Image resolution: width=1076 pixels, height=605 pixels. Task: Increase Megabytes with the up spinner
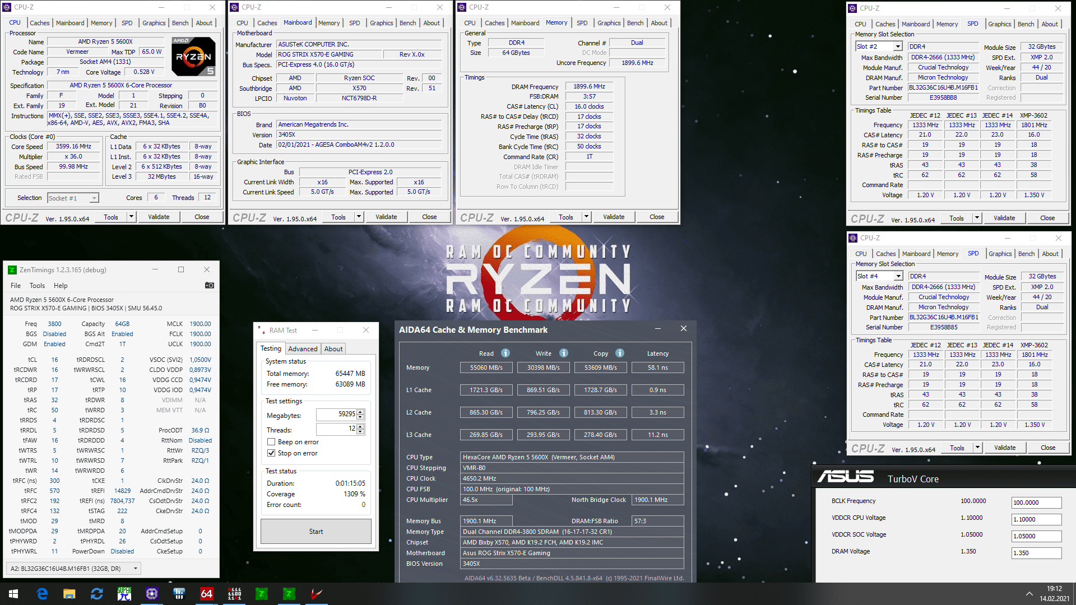click(x=360, y=412)
